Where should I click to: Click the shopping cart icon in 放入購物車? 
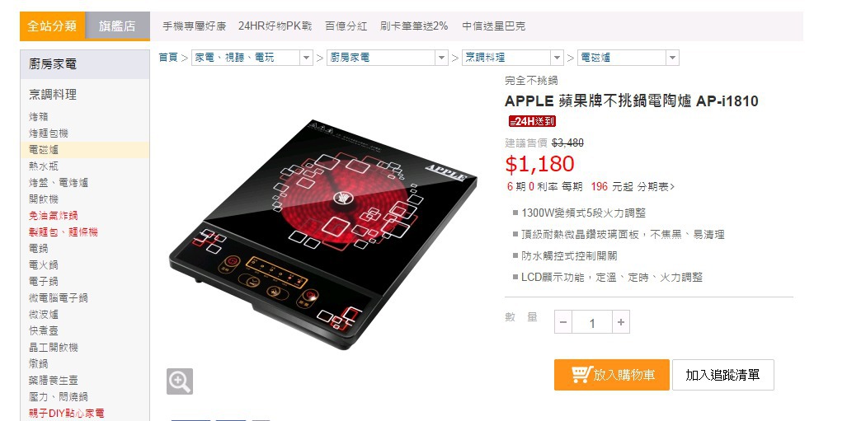(x=581, y=374)
